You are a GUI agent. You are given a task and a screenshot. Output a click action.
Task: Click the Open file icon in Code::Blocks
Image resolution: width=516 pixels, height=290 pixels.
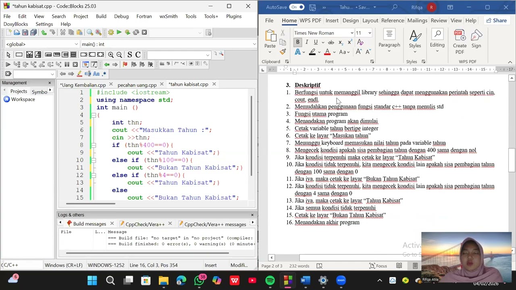click(17, 32)
